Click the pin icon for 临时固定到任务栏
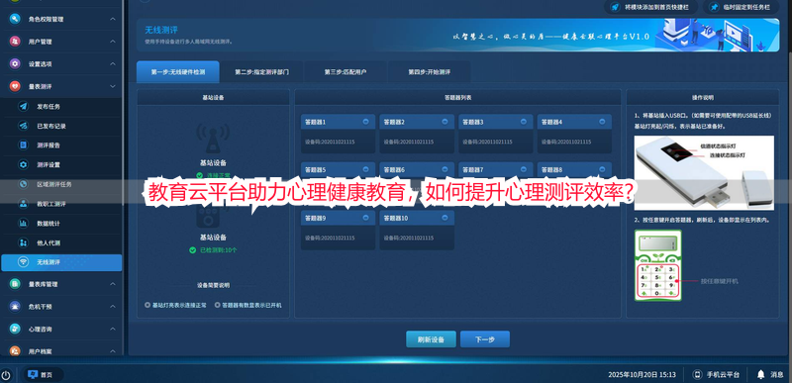792x383 pixels. [714, 7]
